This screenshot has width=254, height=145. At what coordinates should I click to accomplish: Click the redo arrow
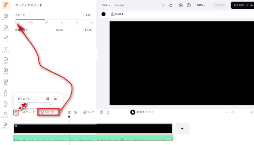click(171, 5)
